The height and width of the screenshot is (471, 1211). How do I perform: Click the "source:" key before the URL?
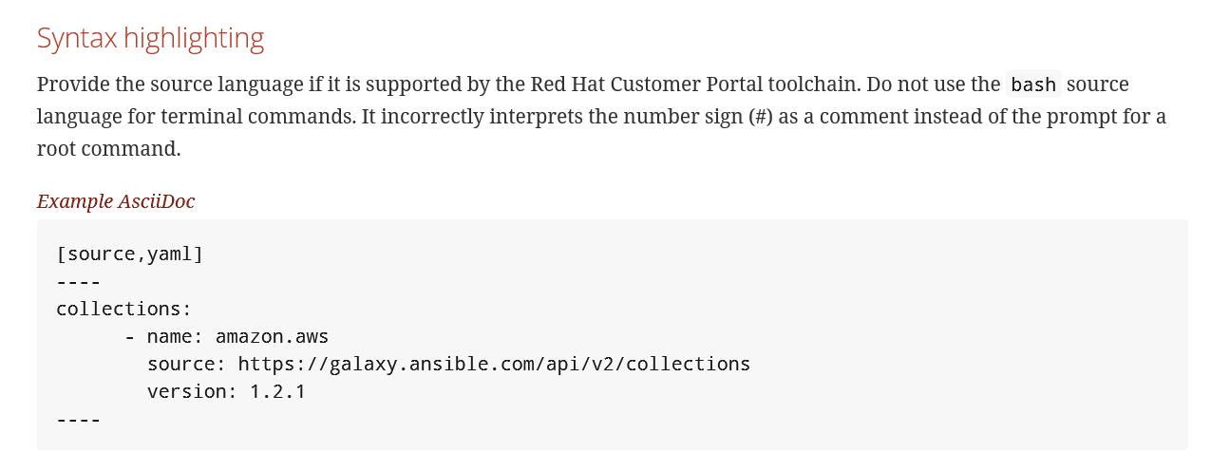point(186,364)
